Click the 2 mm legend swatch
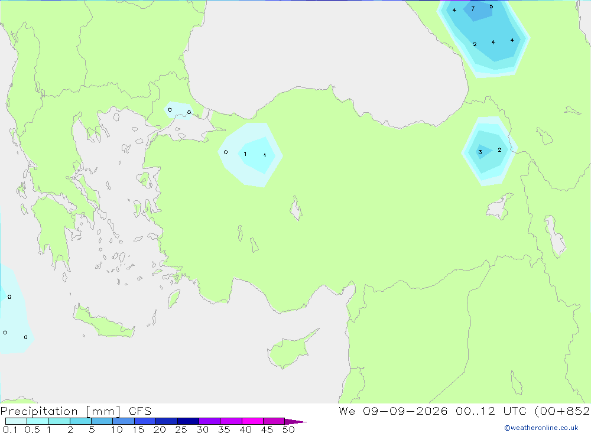591x433 pixels. click(80, 421)
